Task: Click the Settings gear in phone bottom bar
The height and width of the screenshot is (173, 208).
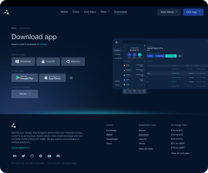Action: click(x=144, y=91)
